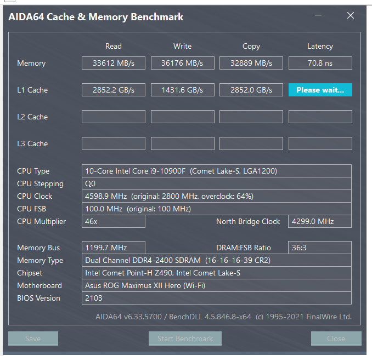Click the CPU Multiplier label
The width and height of the screenshot is (372, 356).
[42, 221]
